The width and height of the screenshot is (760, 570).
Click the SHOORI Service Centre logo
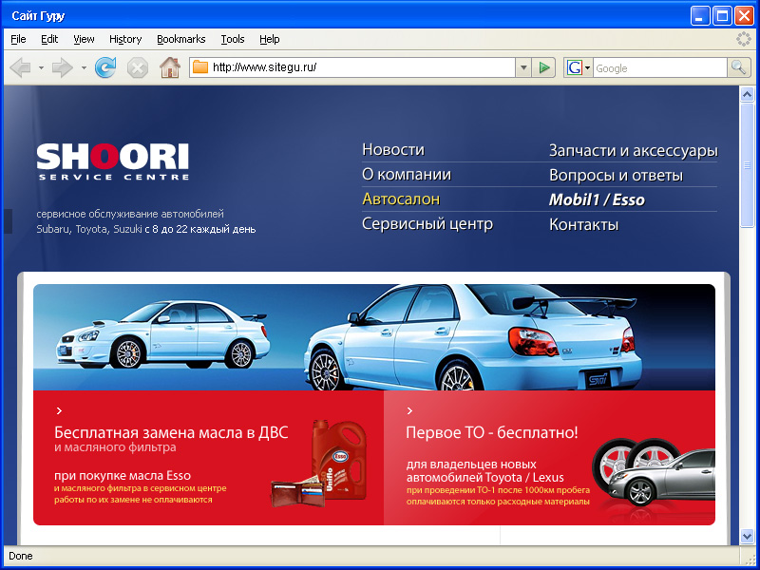(x=113, y=161)
